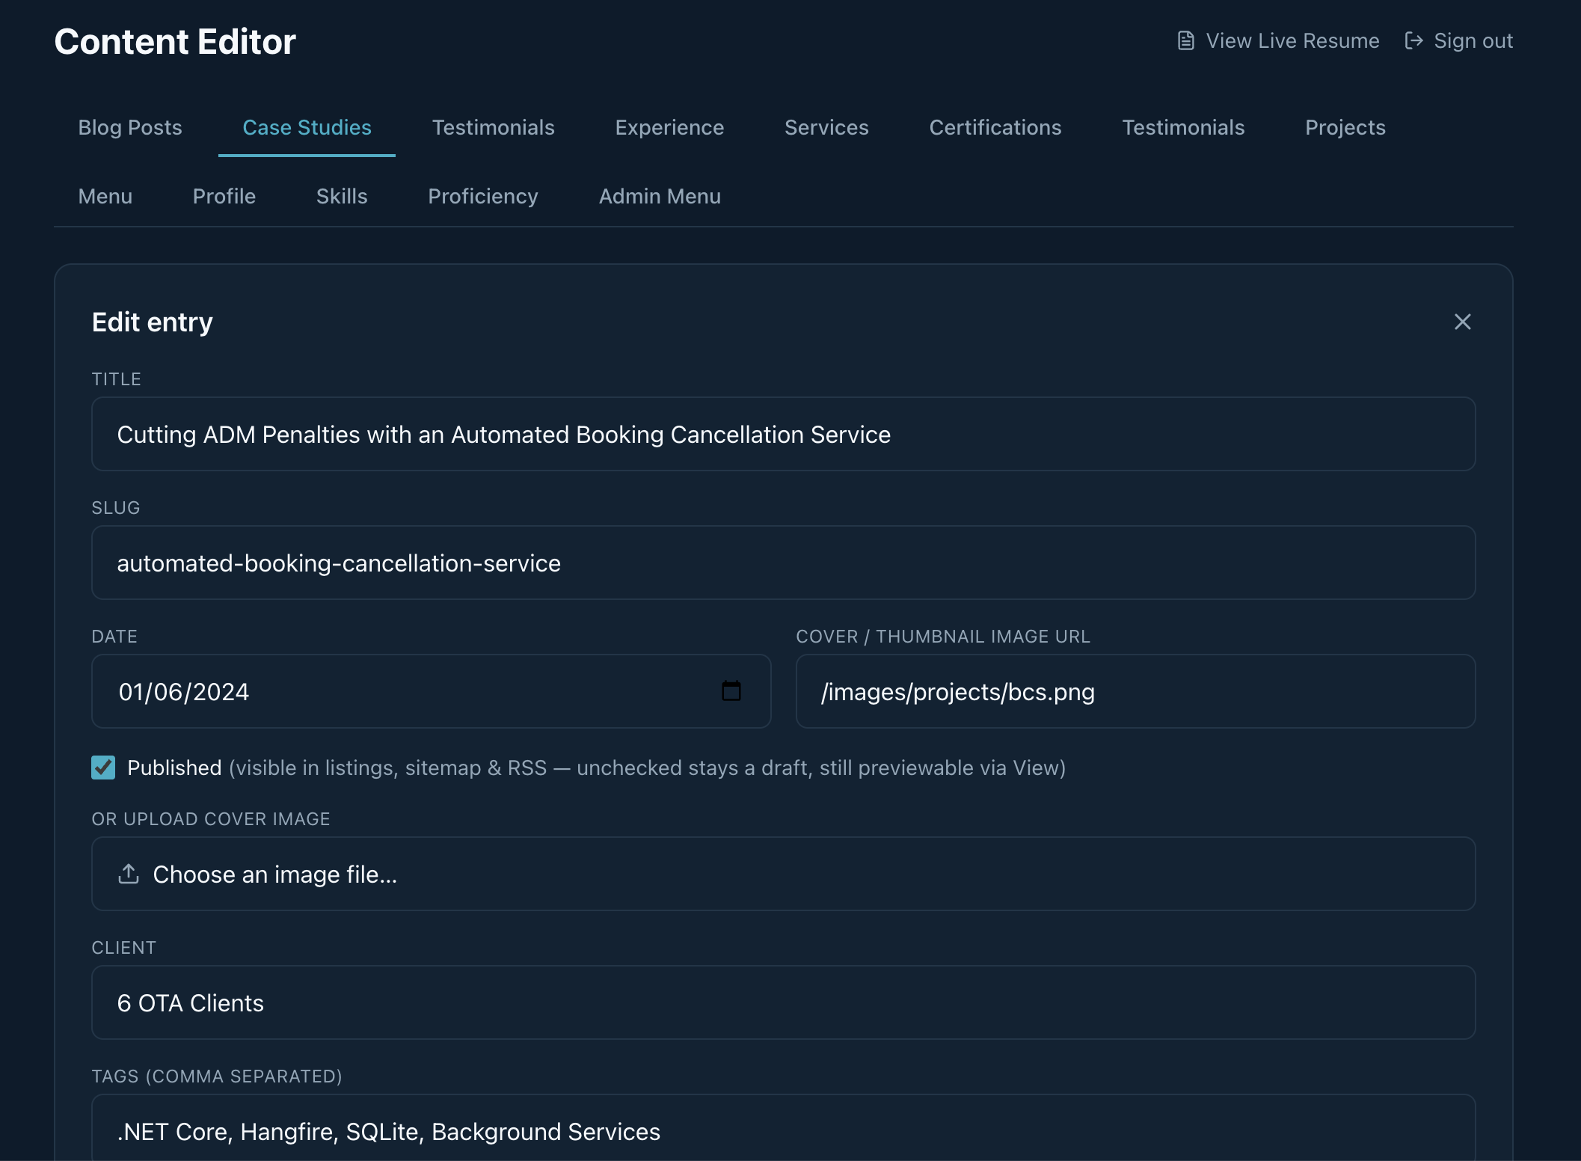Viewport: 1581px width, 1161px height.
Task: Click the Client field with 6 OTA Clients
Action: (783, 1002)
